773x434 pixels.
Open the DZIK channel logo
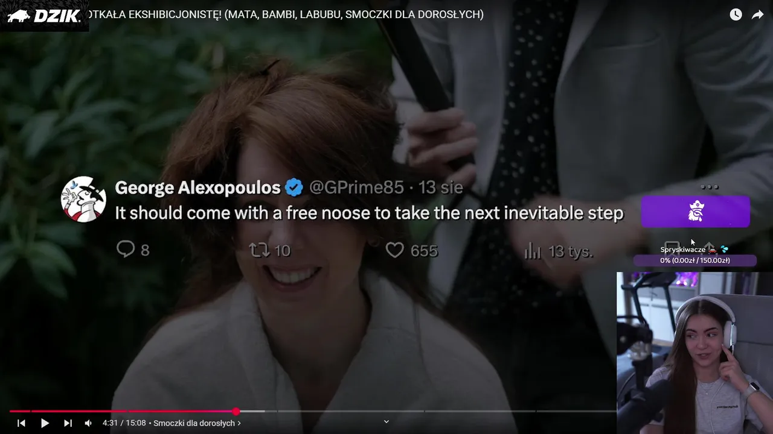43,16
